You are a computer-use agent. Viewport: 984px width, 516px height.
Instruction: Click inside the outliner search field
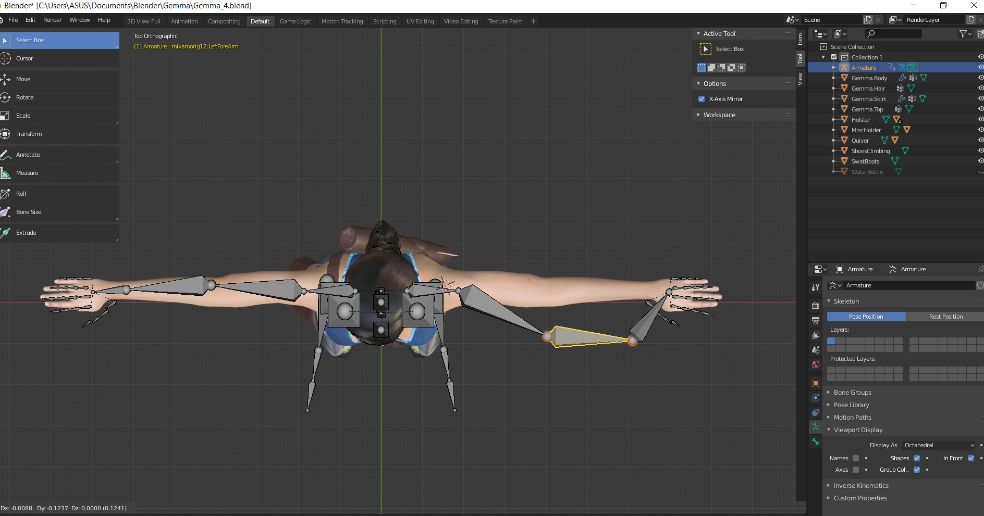click(894, 33)
